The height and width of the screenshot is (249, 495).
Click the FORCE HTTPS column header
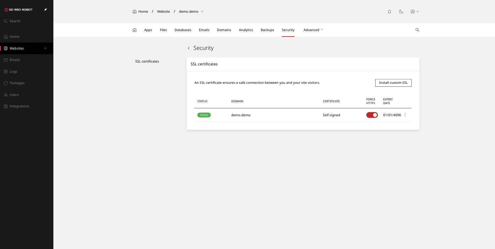[x=371, y=101]
